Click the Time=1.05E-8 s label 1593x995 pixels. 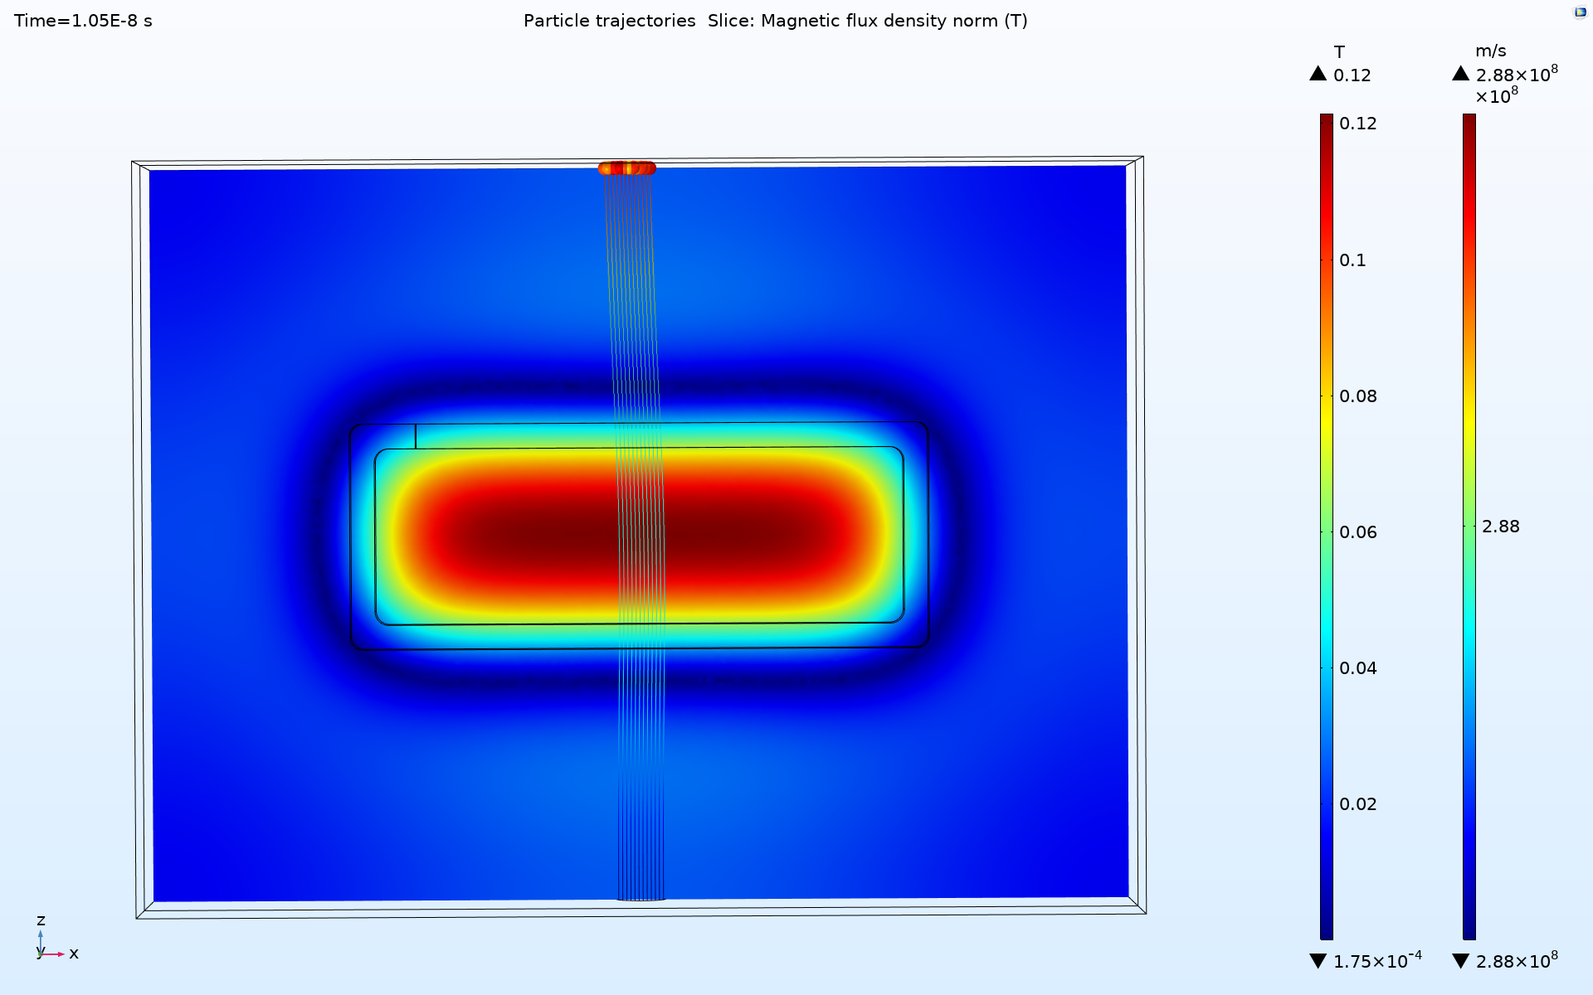83,21
